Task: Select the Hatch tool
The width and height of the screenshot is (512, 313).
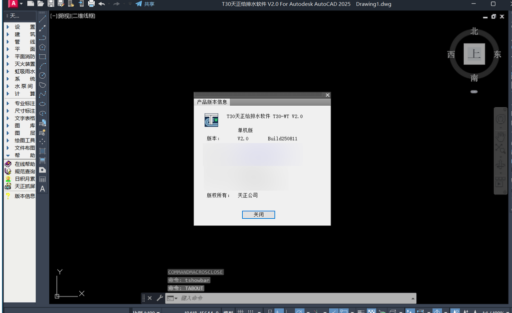Action: point(42,151)
